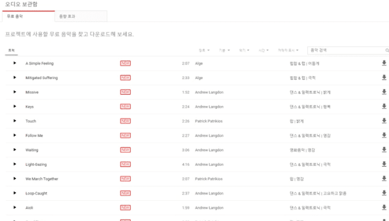The image size is (389, 221).
Task: Download the Waiting track
Action: coord(384,150)
